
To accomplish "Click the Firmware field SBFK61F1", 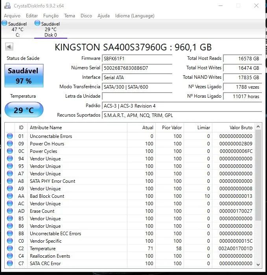I will pyautogui.click(x=137, y=59).
